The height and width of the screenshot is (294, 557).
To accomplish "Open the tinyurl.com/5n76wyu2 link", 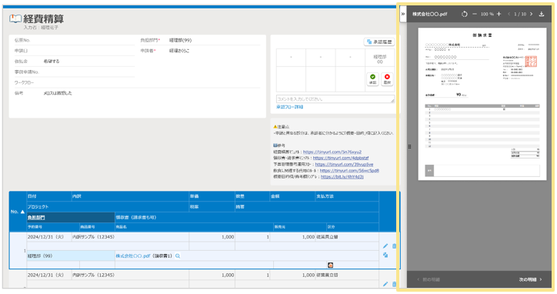I will click(332, 152).
